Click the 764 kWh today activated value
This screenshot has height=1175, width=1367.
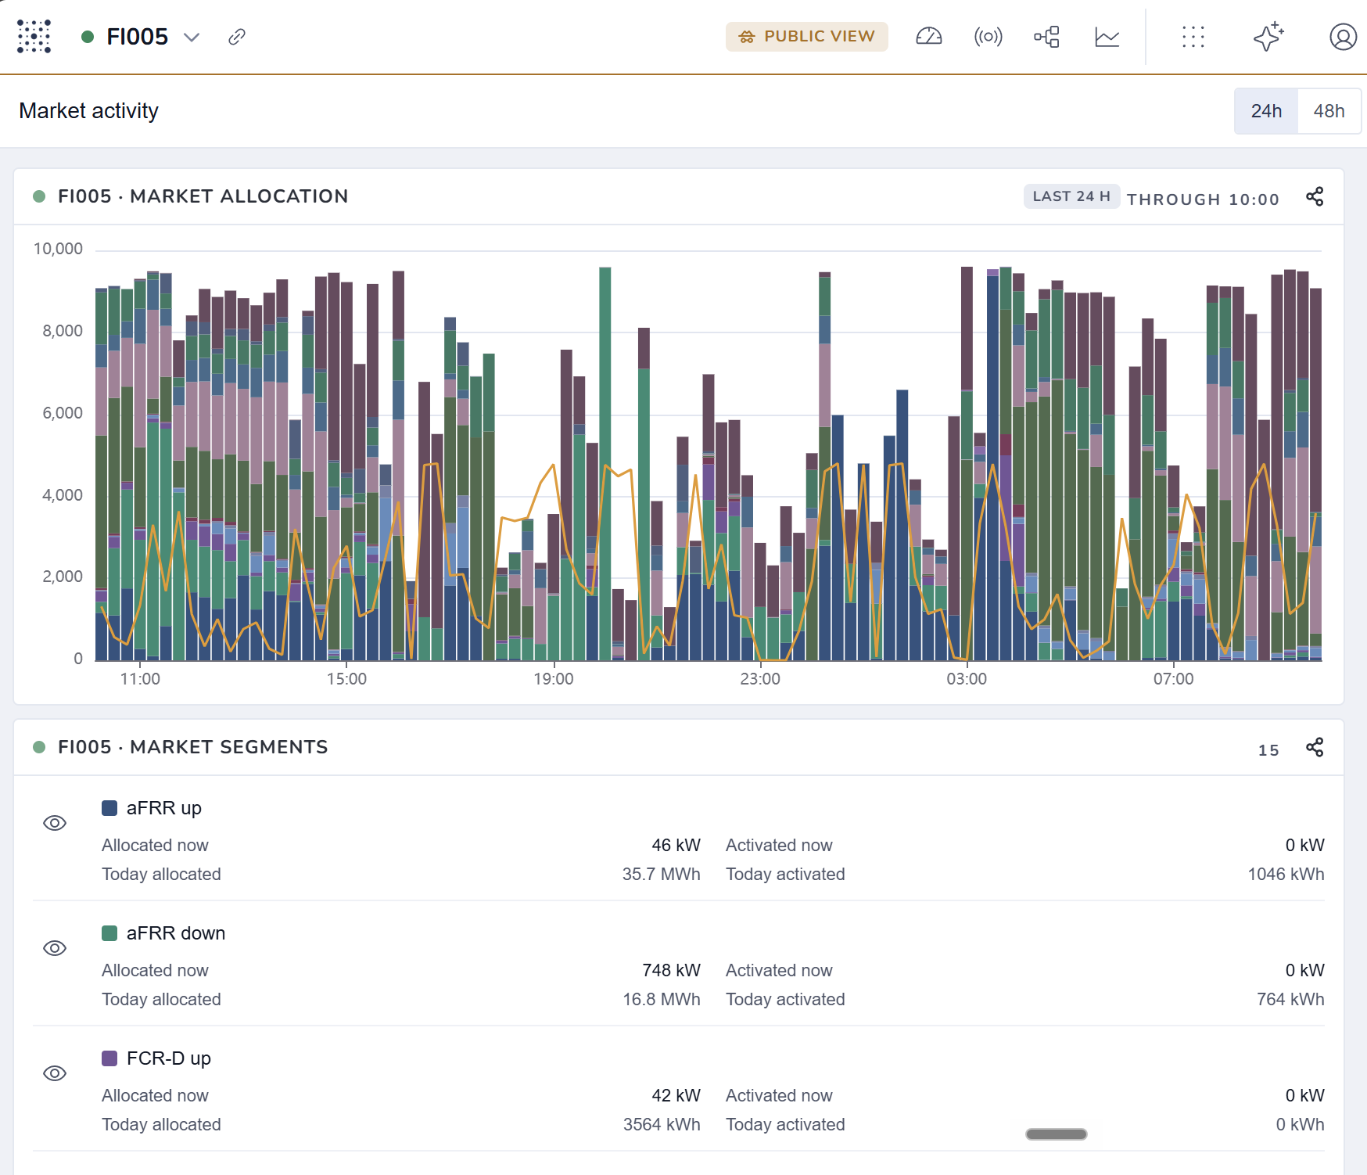click(1290, 999)
